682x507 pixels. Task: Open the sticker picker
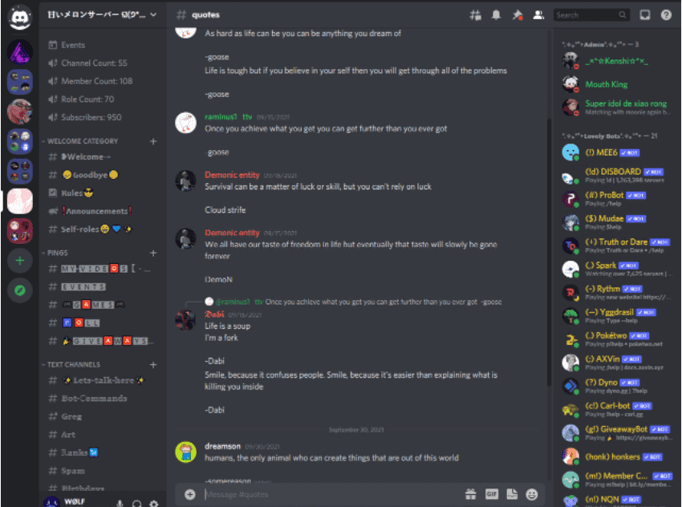coord(512,494)
